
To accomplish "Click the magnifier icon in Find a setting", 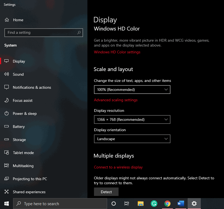I will pyautogui.click(x=79, y=33).
